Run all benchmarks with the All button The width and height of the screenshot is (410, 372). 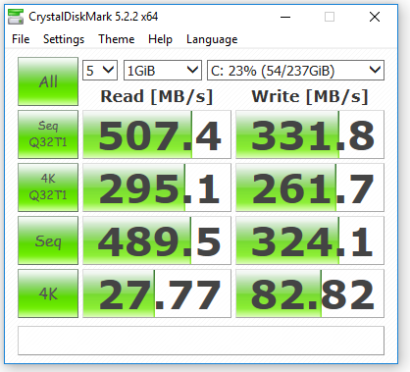tap(48, 81)
